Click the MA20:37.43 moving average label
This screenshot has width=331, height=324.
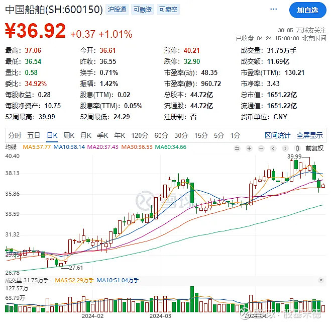click(103, 147)
